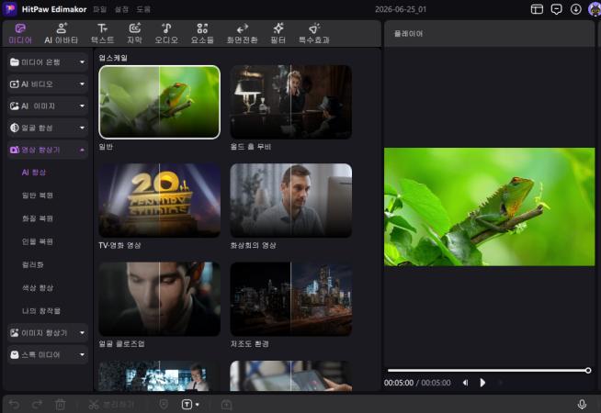Expand the AI 비디오 section
The image size is (601, 413).
click(48, 84)
